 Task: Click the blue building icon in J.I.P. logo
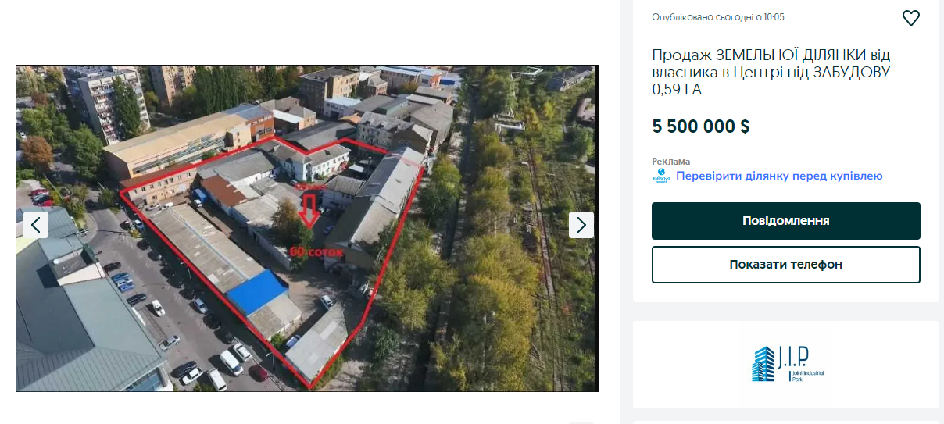(x=763, y=364)
